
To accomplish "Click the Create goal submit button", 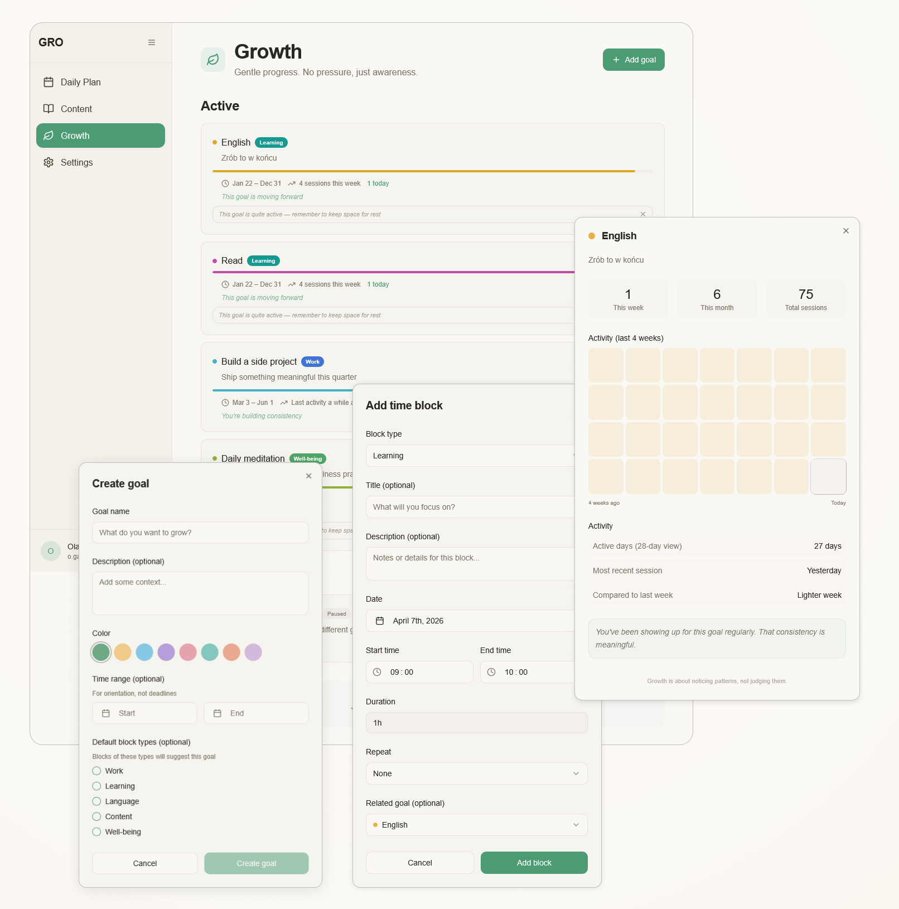I will point(257,863).
